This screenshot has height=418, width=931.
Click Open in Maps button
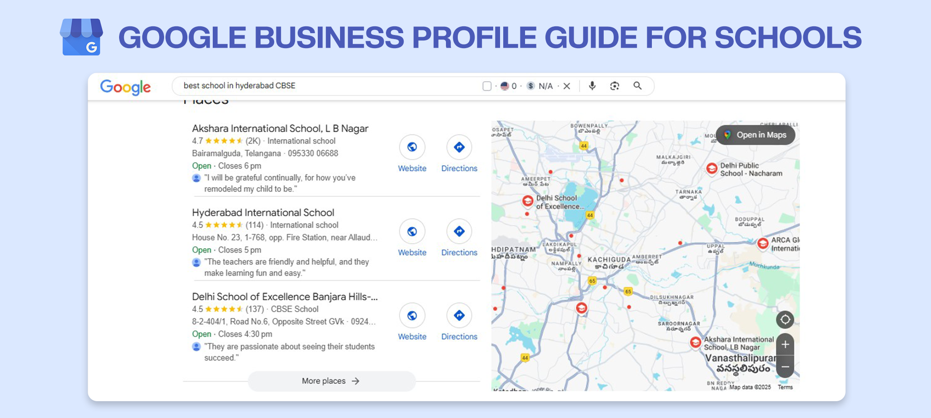(x=756, y=135)
